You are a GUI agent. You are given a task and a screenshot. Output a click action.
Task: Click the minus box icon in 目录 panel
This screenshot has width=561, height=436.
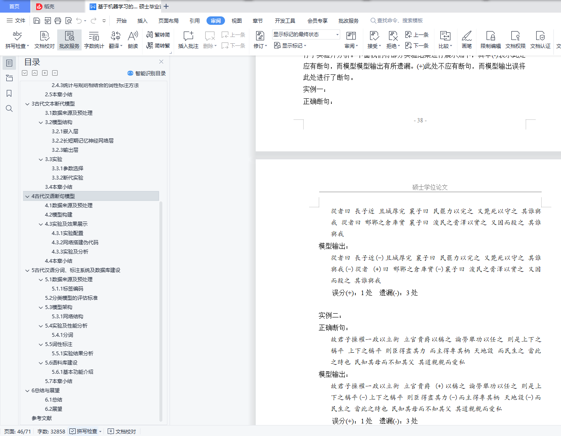(55, 73)
